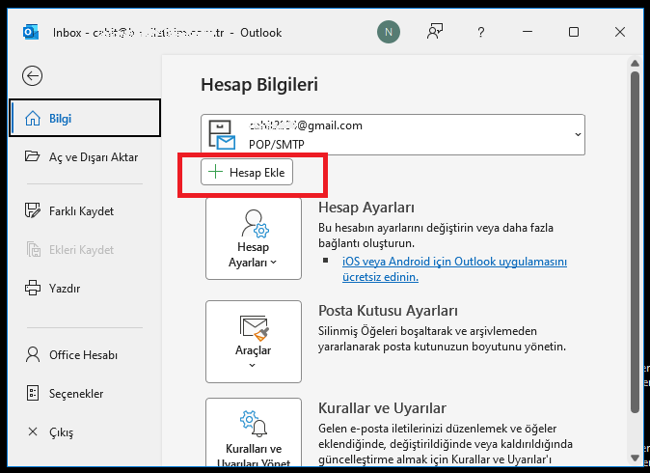Click the disabled Ekleri Kaydet item

point(85,249)
